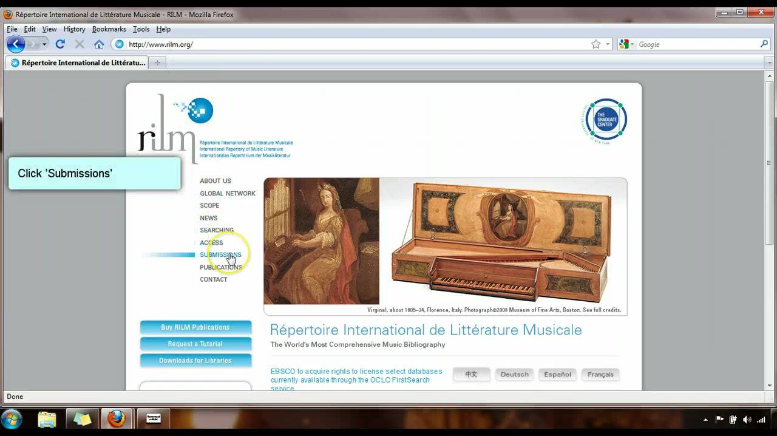Click the 'Buy RILM Publications' button
This screenshot has width=777, height=436.
[195, 327]
